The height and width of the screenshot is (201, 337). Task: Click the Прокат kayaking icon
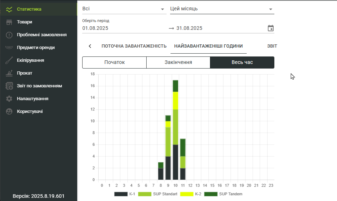point(9,73)
